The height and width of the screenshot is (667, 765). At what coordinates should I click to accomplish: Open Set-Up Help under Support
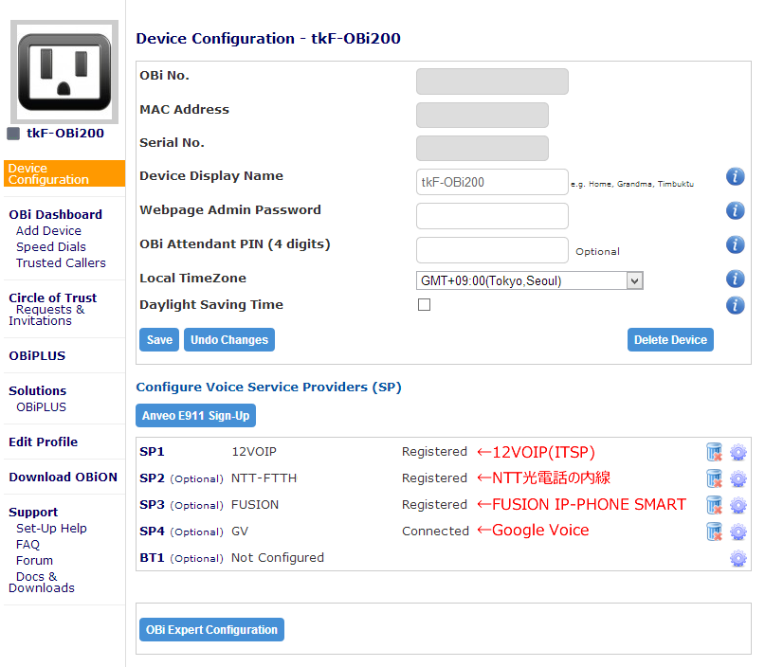(x=51, y=528)
